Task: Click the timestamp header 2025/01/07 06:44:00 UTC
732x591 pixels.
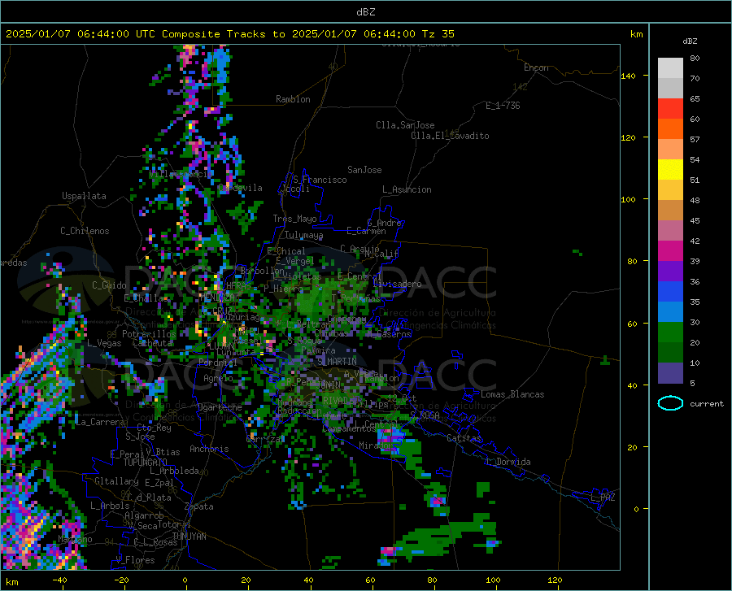Action: pos(81,33)
